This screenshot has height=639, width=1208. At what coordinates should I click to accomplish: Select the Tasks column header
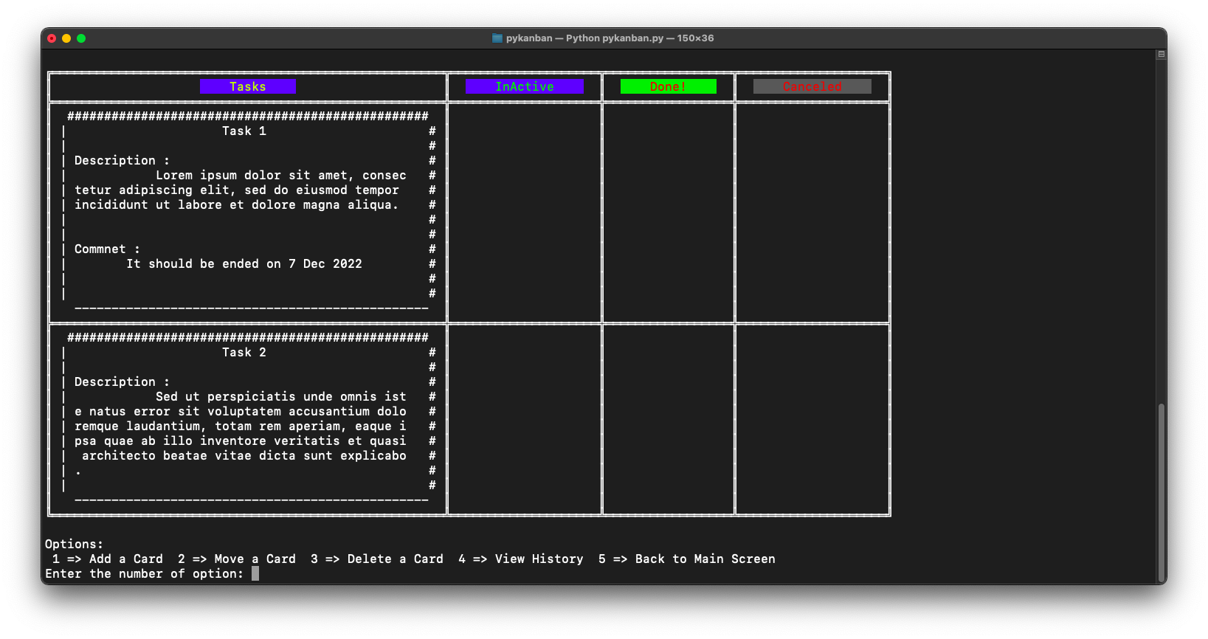coord(248,87)
